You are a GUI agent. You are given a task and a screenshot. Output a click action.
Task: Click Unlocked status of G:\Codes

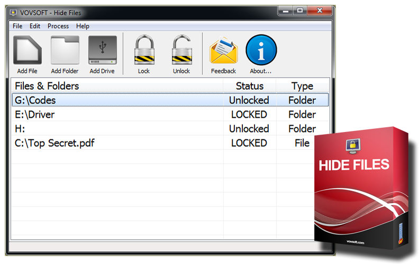pyautogui.click(x=249, y=100)
